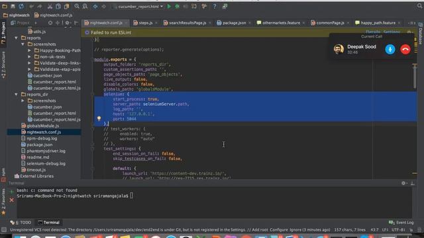Expand the Validate-deep-links folder
This screenshot has height=238, width=424.
pos(29,63)
